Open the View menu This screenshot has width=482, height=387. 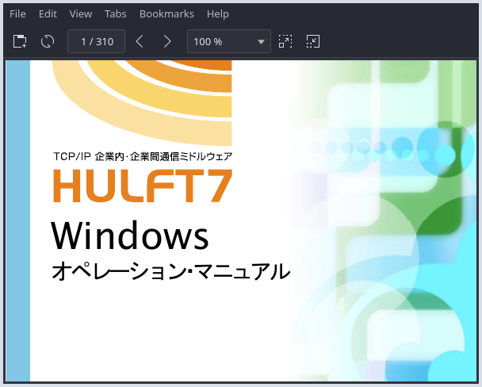coord(81,13)
